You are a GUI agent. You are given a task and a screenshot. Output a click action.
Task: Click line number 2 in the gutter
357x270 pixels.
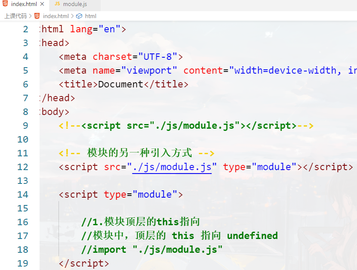25,29
